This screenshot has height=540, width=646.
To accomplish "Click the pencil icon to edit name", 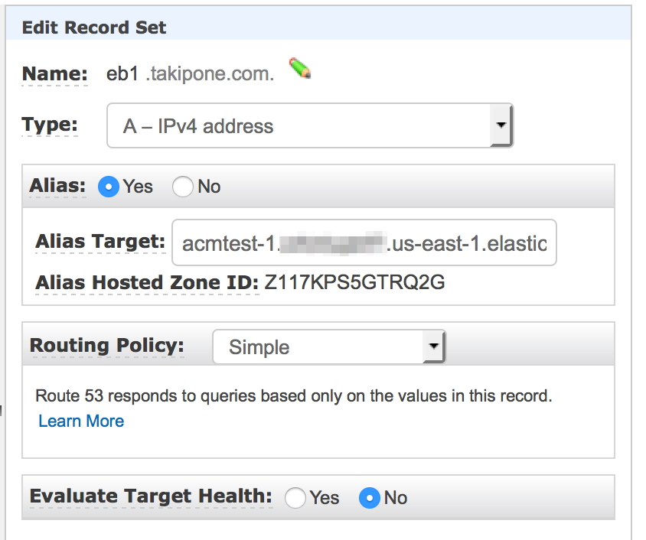I will [x=300, y=68].
